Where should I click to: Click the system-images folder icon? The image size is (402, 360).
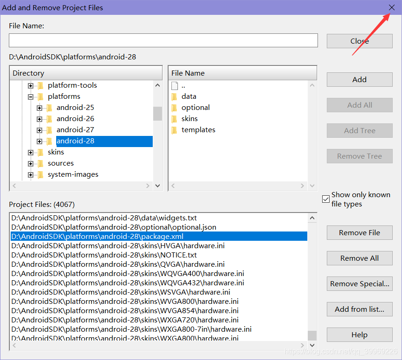(40, 175)
